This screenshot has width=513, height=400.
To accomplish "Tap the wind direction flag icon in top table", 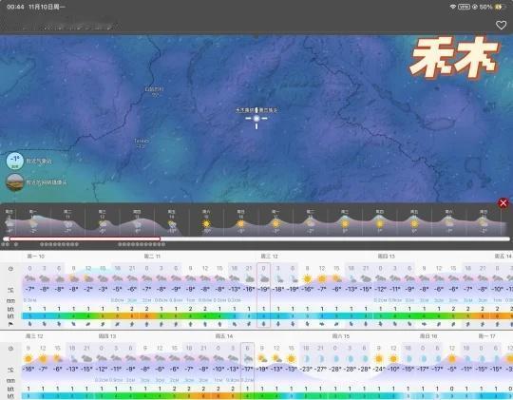I will point(10,324).
